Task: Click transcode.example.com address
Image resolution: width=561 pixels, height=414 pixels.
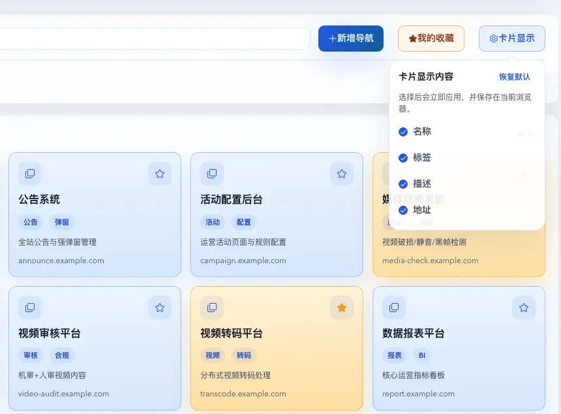Action: 243,394
